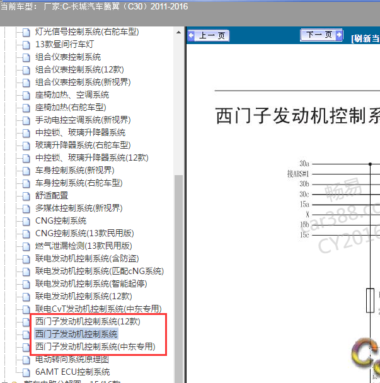Image resolution: width=380 pixels, height=383 pixels.
Task: Click page icon beside 西门子发动机控制系统(12款)
Action: click(26, 322)
